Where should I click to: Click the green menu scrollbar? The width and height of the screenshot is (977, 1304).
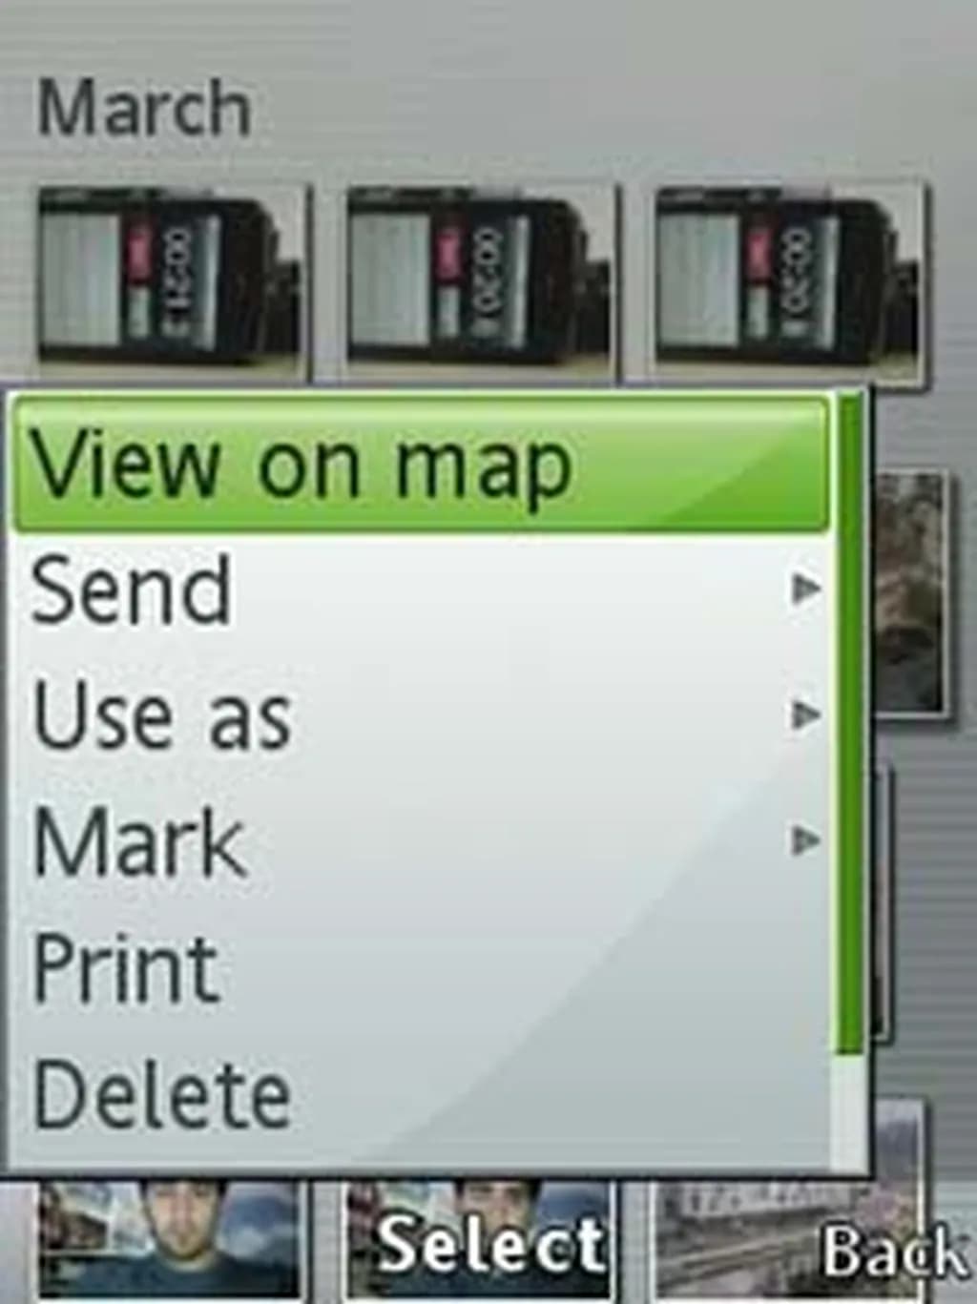[x=848, y=725]
